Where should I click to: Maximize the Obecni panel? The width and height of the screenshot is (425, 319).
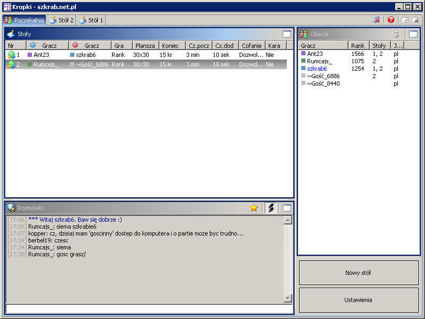413,34
